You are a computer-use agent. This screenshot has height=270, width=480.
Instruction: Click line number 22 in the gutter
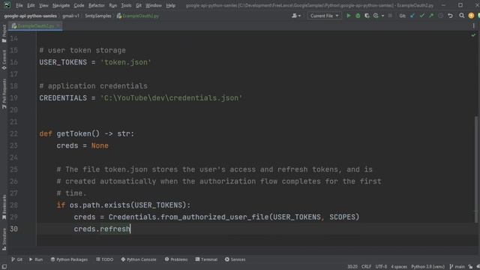(13, 133)
